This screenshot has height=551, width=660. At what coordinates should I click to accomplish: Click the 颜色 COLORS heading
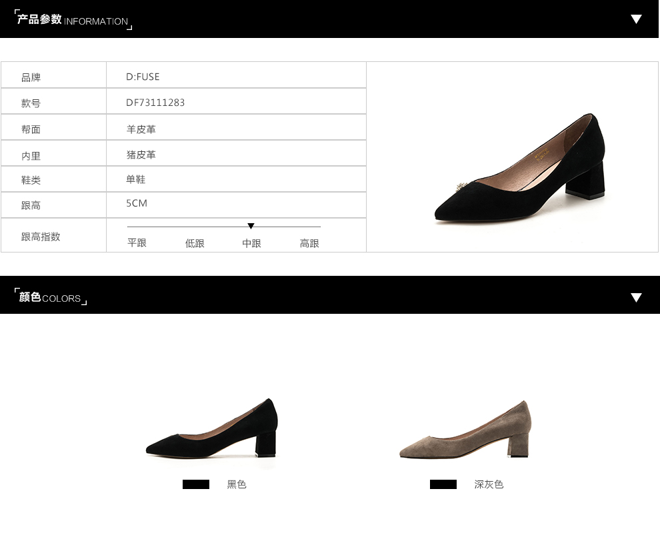tap(50, 298)
